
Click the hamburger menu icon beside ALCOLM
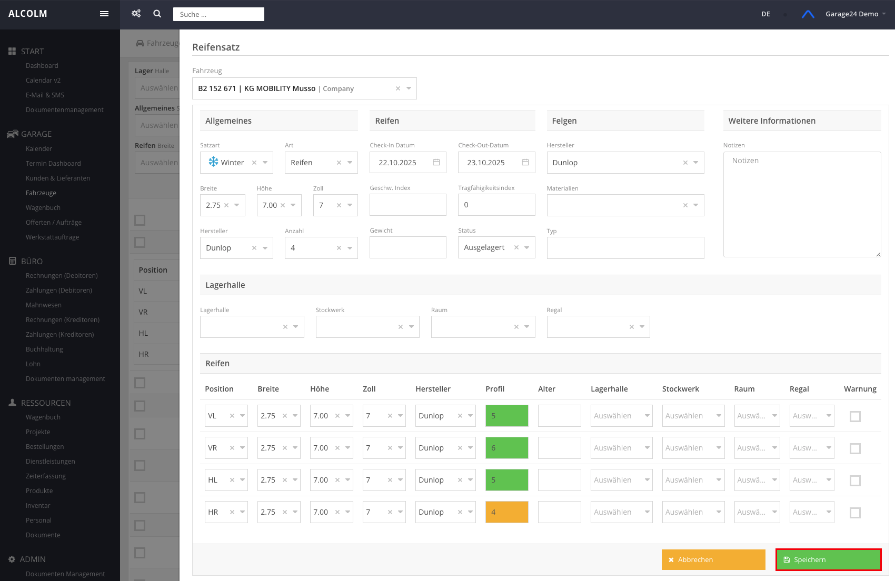tap(104, 14)
